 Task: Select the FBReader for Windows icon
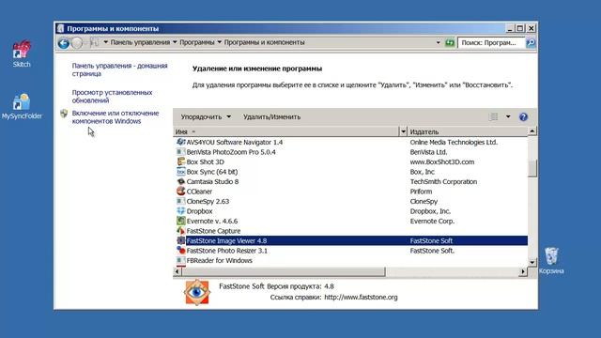[181, 260]
